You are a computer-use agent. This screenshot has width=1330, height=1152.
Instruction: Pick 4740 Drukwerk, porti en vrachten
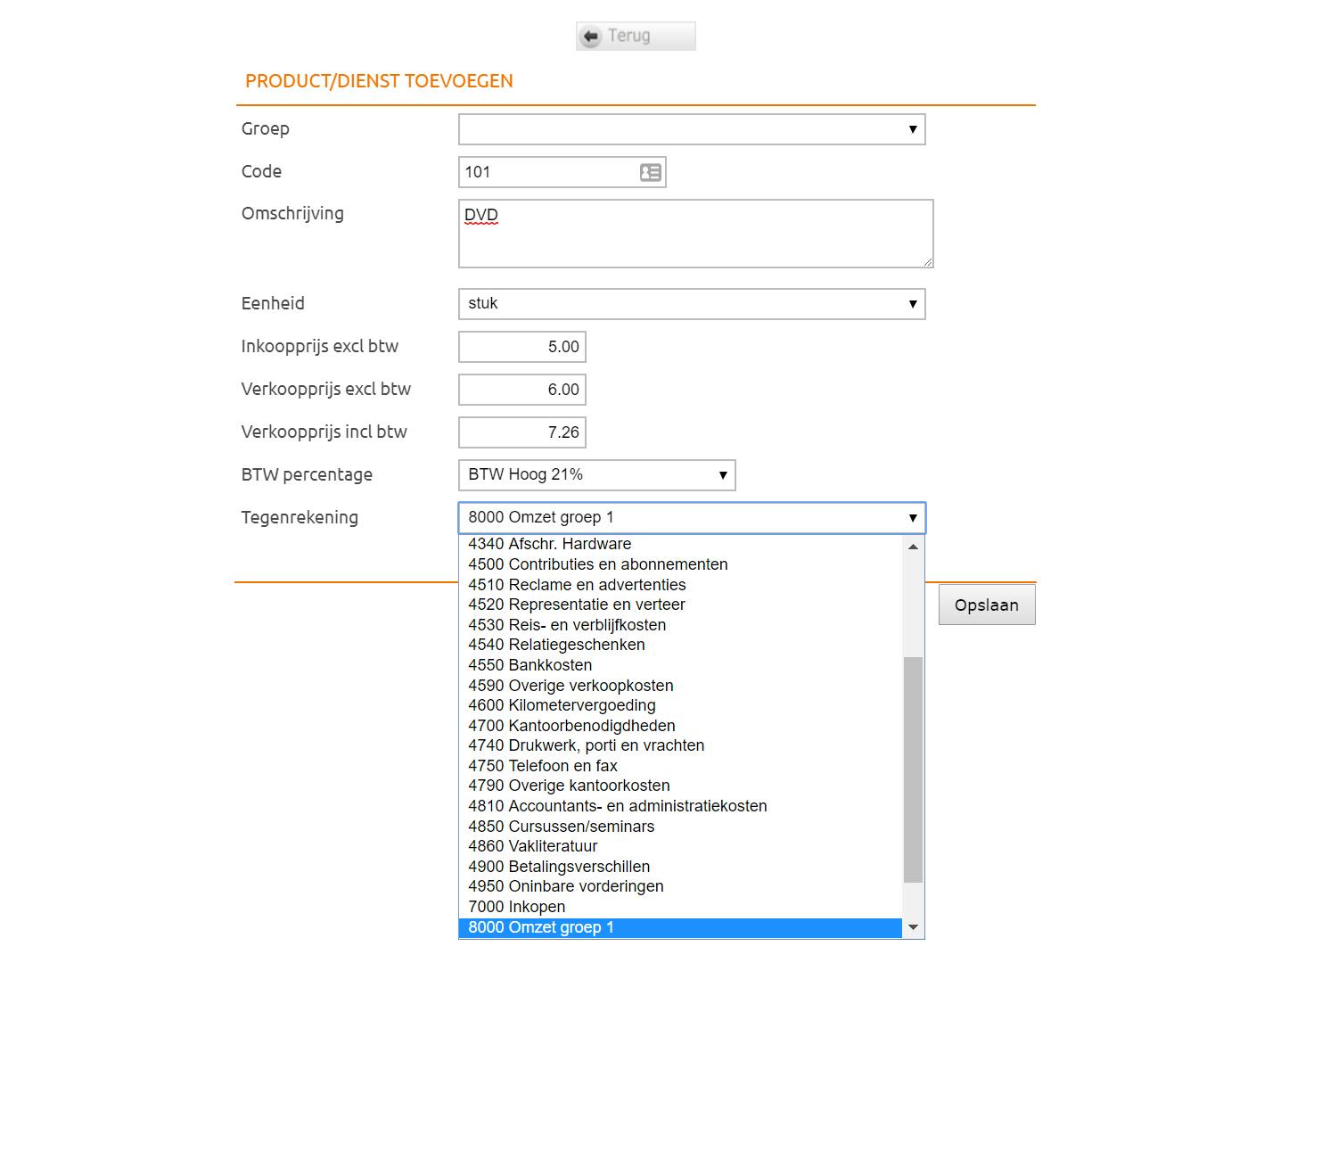point(681,745)
